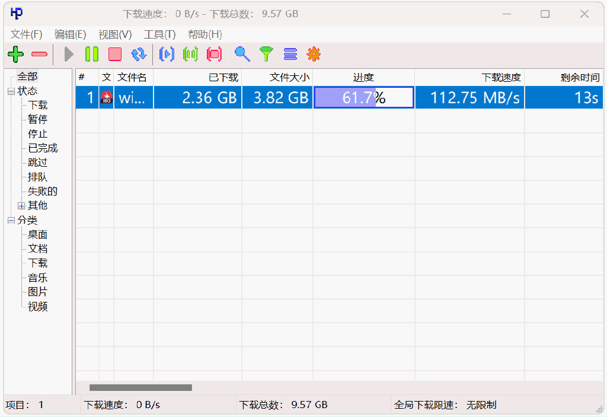Click the blue refresh arrows icon
Image resolution: width=607 pixels, height=417 pixels.
pyautogui.click(x=139, y=55)
